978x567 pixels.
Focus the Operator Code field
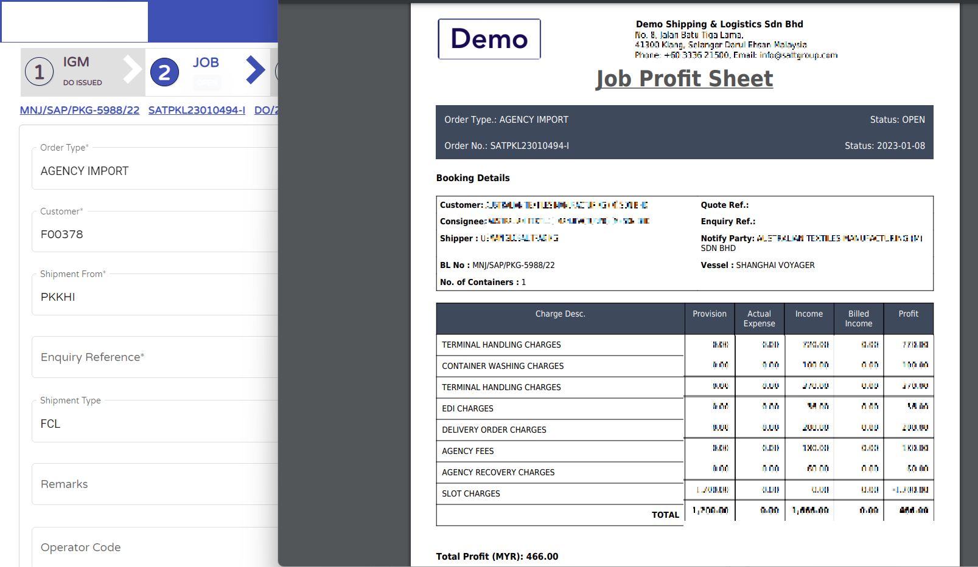(x=155, y=547)
